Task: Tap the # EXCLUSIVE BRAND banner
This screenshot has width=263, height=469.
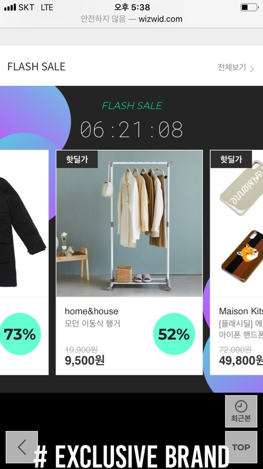Action: tap(131, 456)
